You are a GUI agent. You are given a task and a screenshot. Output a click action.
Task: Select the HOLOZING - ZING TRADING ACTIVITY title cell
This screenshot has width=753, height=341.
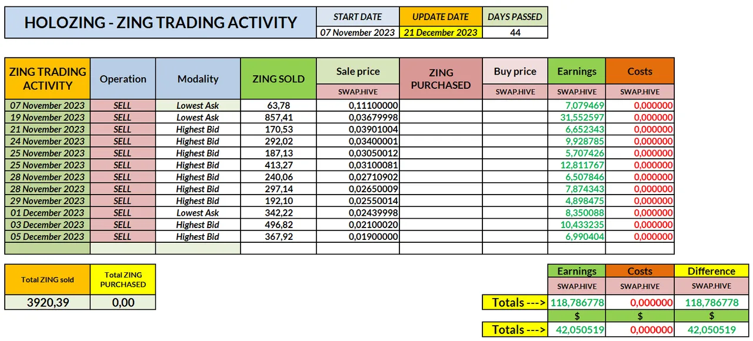point(161,23)
